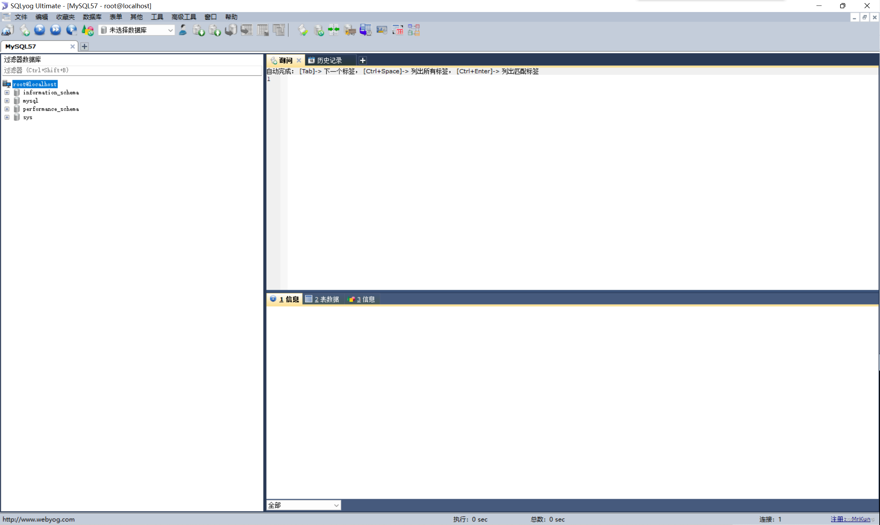Open the schema designer

413,30
